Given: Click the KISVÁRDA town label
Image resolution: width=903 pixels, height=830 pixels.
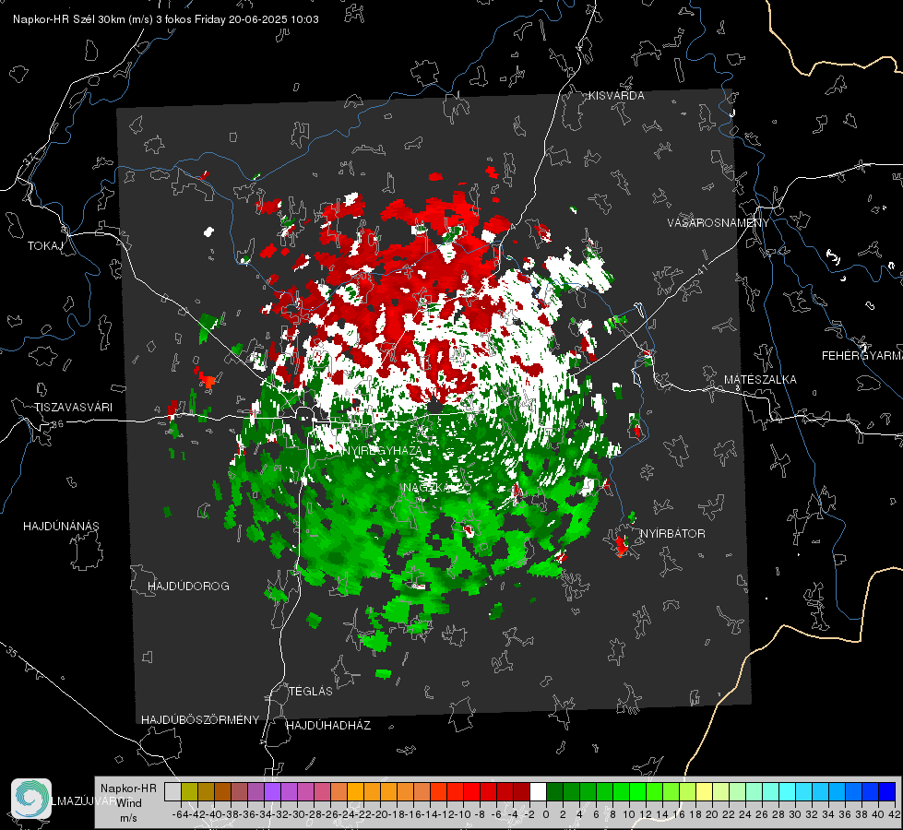Looking at the screenshot, I should (616, 96).
